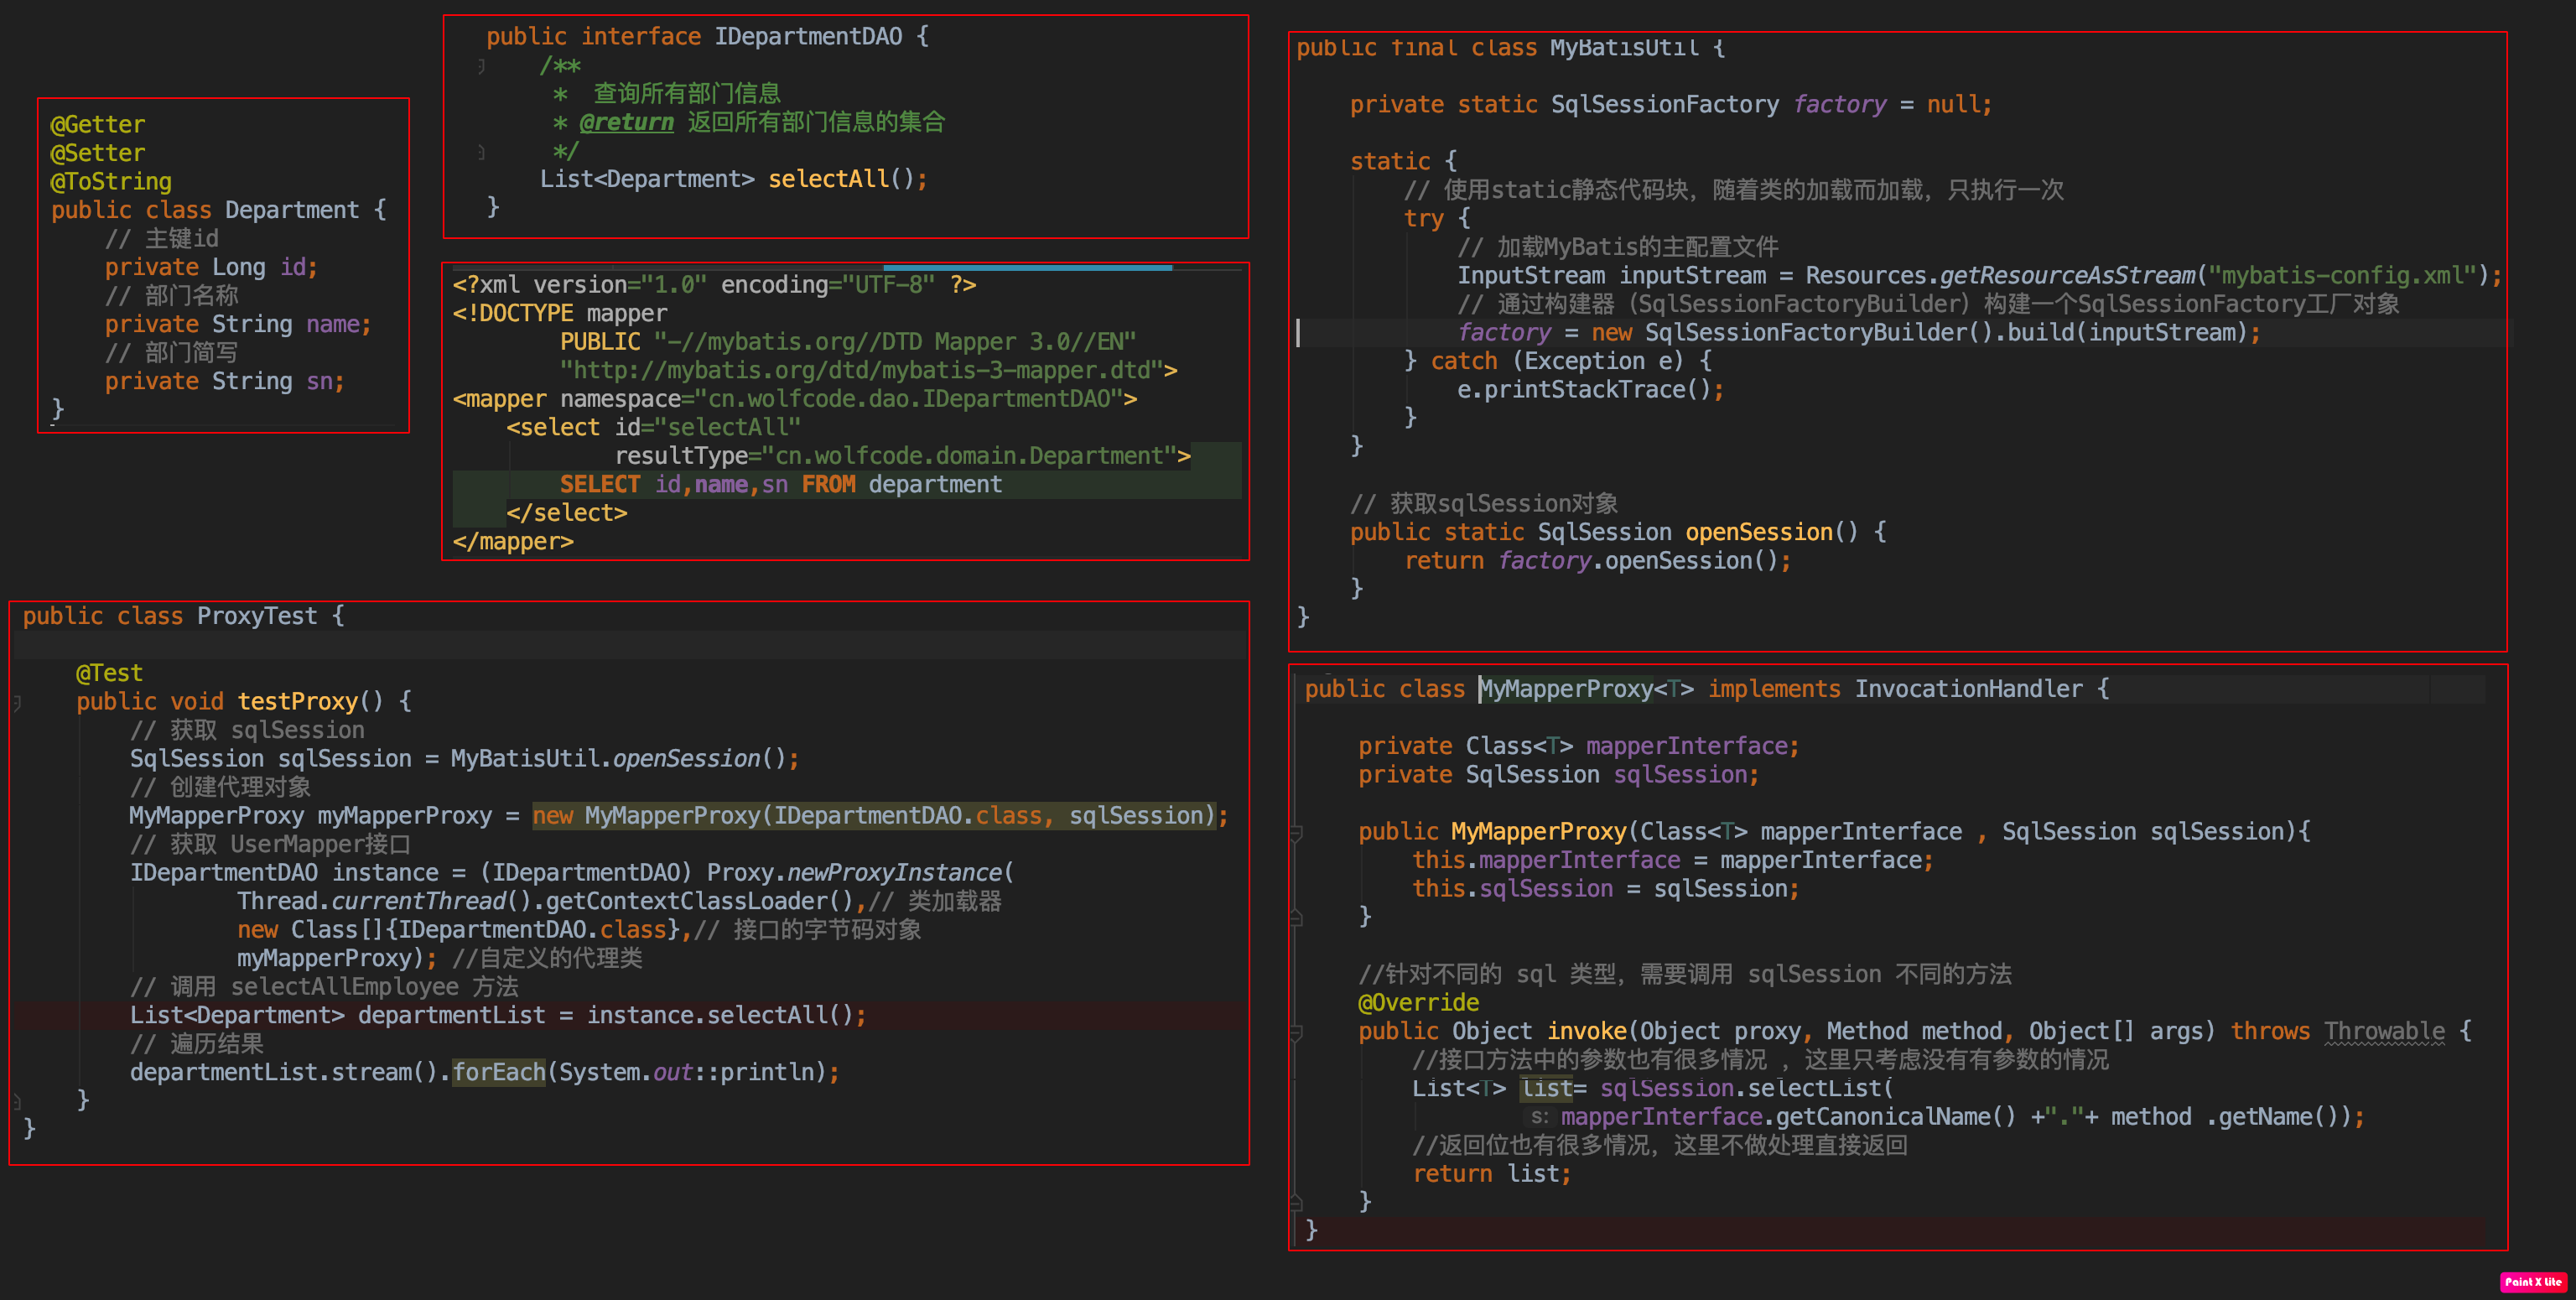Click the SELECT id,name,sn FROM statement
This screenshot has width=2576, height=1300.
780,484
